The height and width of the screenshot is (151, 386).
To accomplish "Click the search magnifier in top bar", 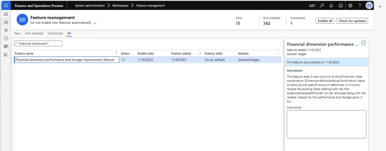I will pyautogui.click(x=322, y=6).
